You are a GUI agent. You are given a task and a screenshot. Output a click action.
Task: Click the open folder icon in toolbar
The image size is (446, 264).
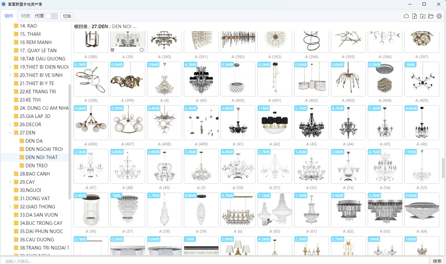click(431, 16)
